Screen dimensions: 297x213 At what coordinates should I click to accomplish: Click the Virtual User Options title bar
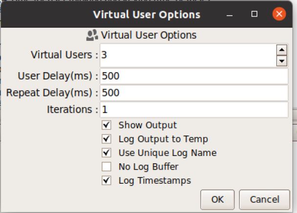(147, 14)
